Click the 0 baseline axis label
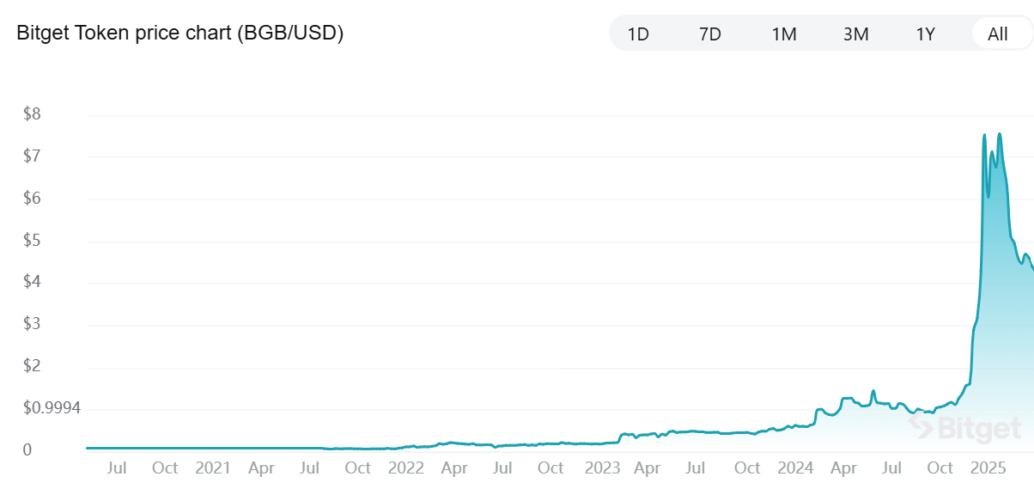 point(27,449)
